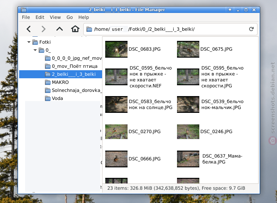Collapse the Fotki tree node
The image size is (277, 203).
[29, 42]
